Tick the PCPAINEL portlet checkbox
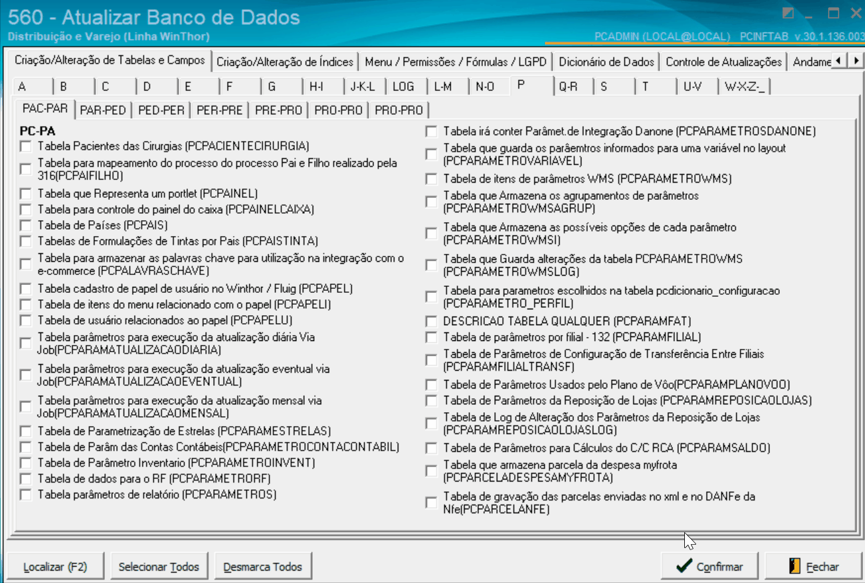865x583 pixels. (26, 193)
